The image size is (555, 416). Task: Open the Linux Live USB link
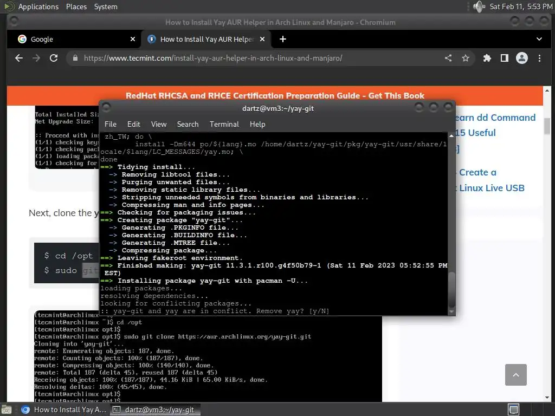[x=492, y=188]
